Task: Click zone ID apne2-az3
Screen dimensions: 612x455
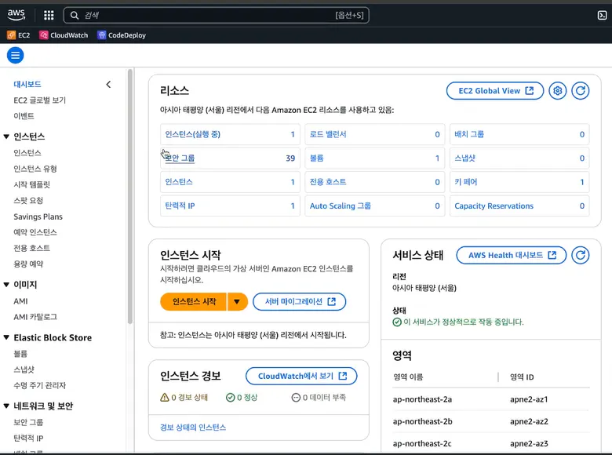Action: click(529, 444)
